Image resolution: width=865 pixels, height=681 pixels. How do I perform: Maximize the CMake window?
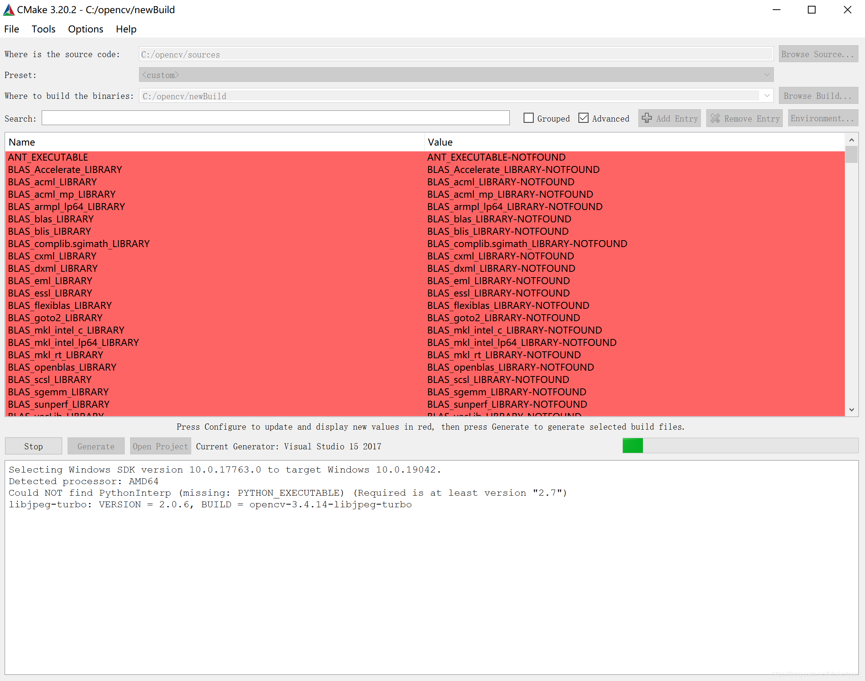pyautogui.click(x=812, y=10)
